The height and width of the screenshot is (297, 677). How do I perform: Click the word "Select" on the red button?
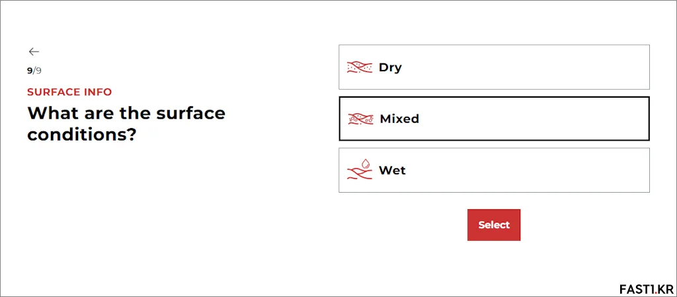tap(494, 225)
